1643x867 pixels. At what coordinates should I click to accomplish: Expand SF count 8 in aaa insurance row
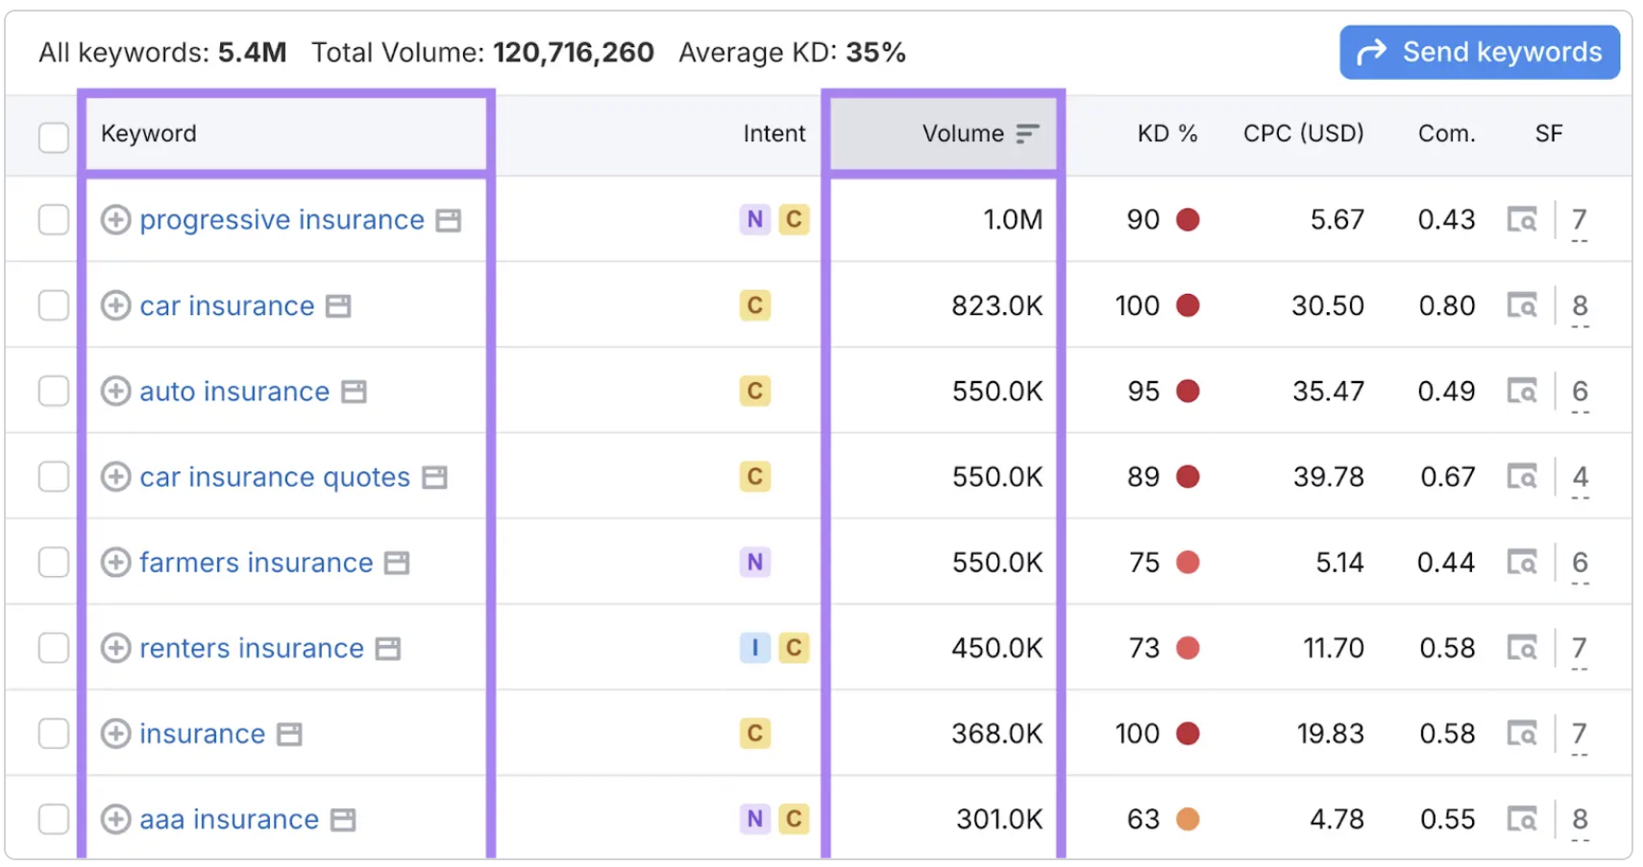1580,822
